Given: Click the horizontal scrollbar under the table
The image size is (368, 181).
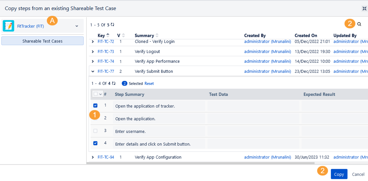Looking at the screenshot, I should pyautogui.click(x=201, y=163).
